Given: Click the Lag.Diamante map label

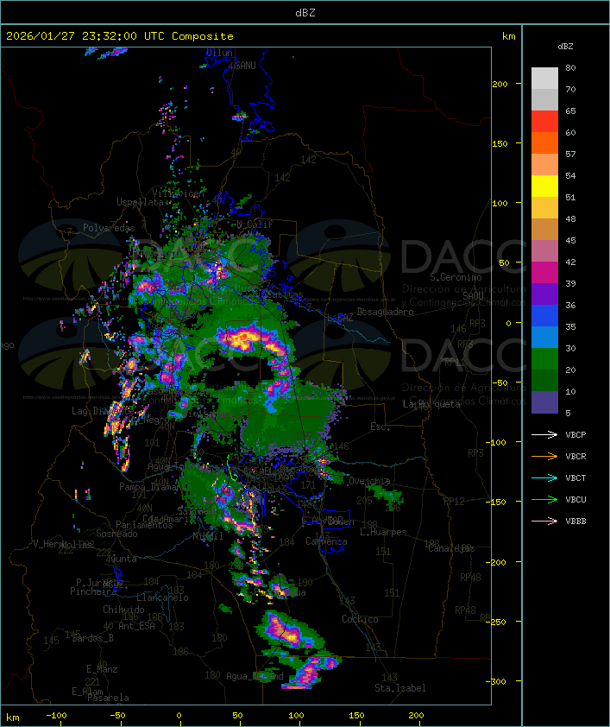Looking at the screenshot, I should 103,411.
